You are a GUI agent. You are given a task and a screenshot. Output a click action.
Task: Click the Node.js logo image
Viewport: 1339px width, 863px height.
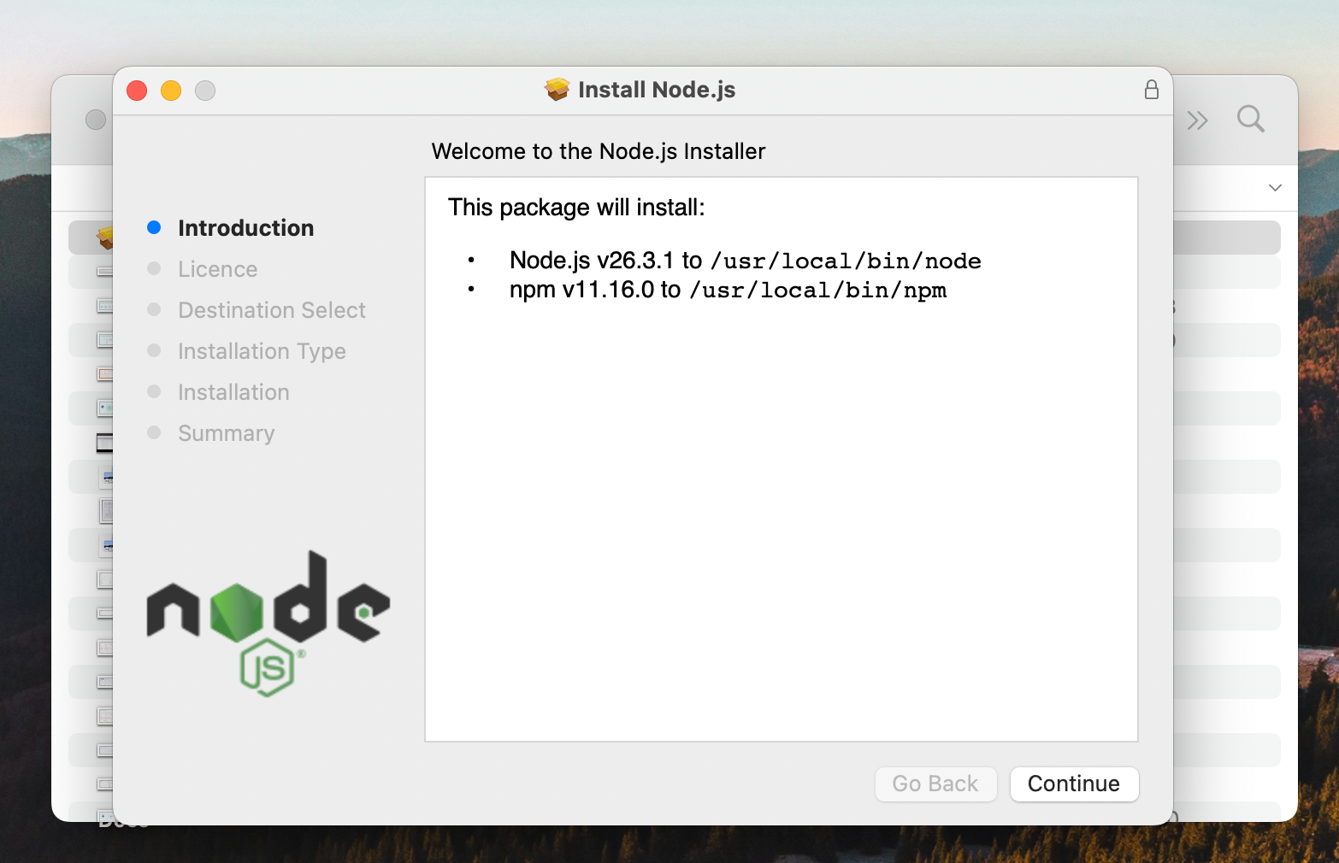tap(268, 624)
